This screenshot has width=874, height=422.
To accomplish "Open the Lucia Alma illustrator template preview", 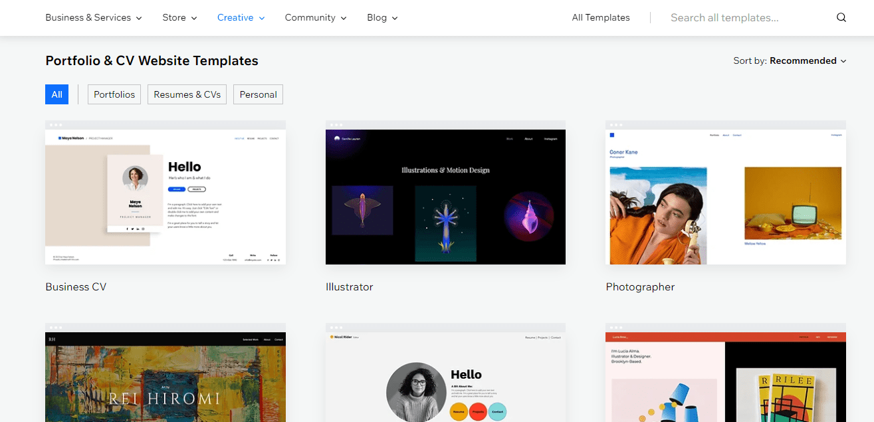I will click(726, 373).
